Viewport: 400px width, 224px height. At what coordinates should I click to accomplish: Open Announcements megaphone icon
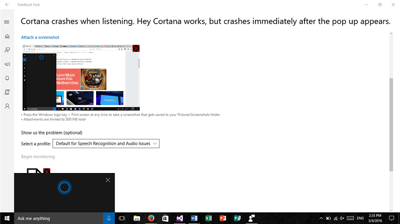(7, 64)
